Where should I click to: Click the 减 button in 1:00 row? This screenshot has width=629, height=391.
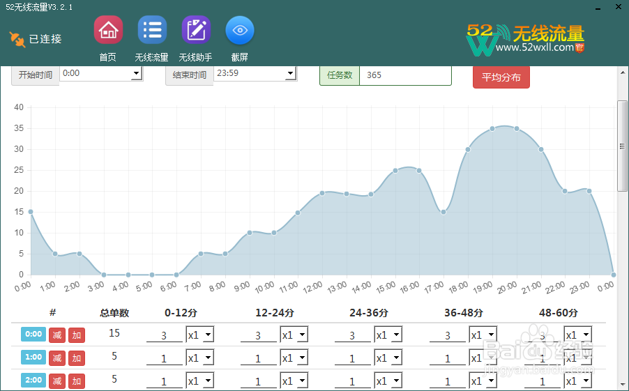[57, 358]
